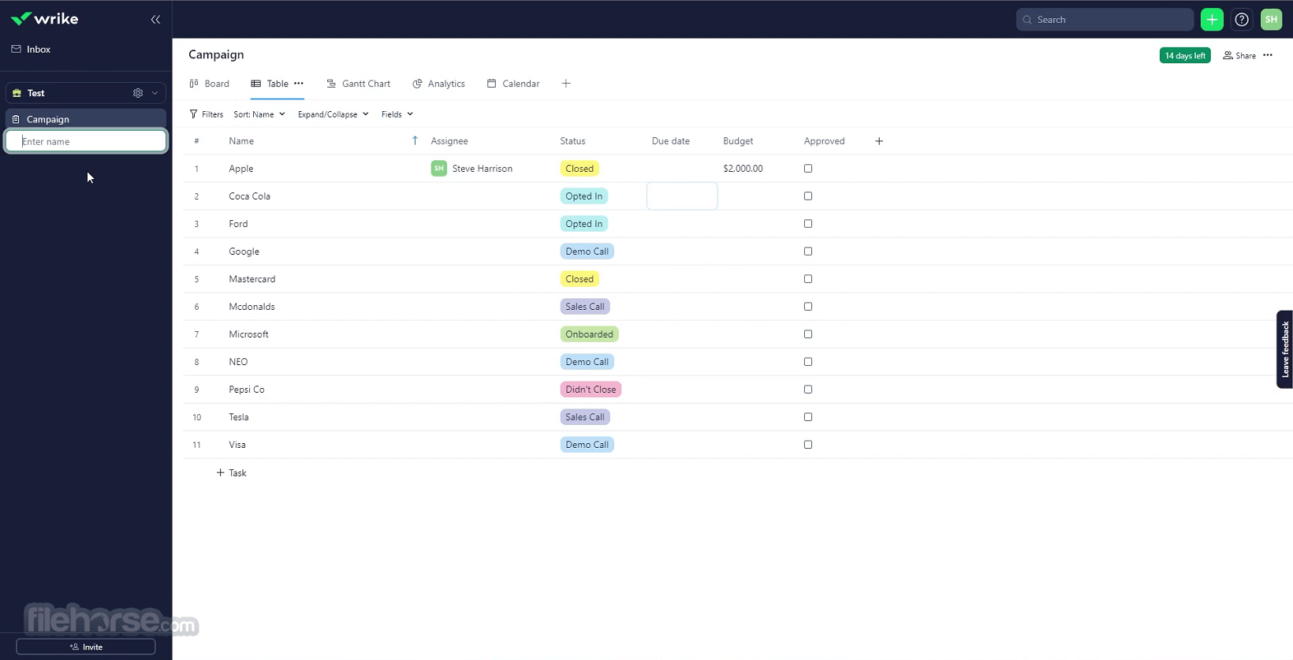Screen dimensions: 1293x660
Task: Click Steve Harrison assignee avatar
Action: click(439, 168)
